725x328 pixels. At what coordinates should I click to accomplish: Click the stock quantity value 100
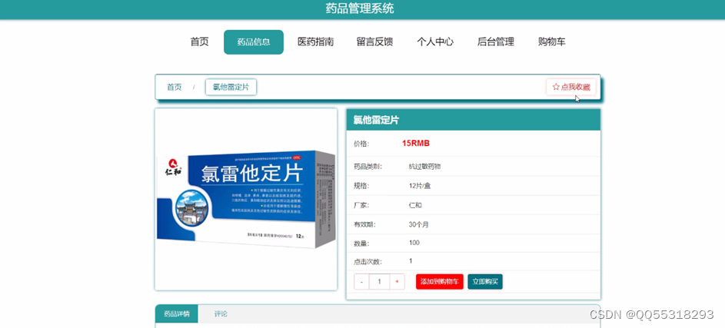tap(414, 243)
